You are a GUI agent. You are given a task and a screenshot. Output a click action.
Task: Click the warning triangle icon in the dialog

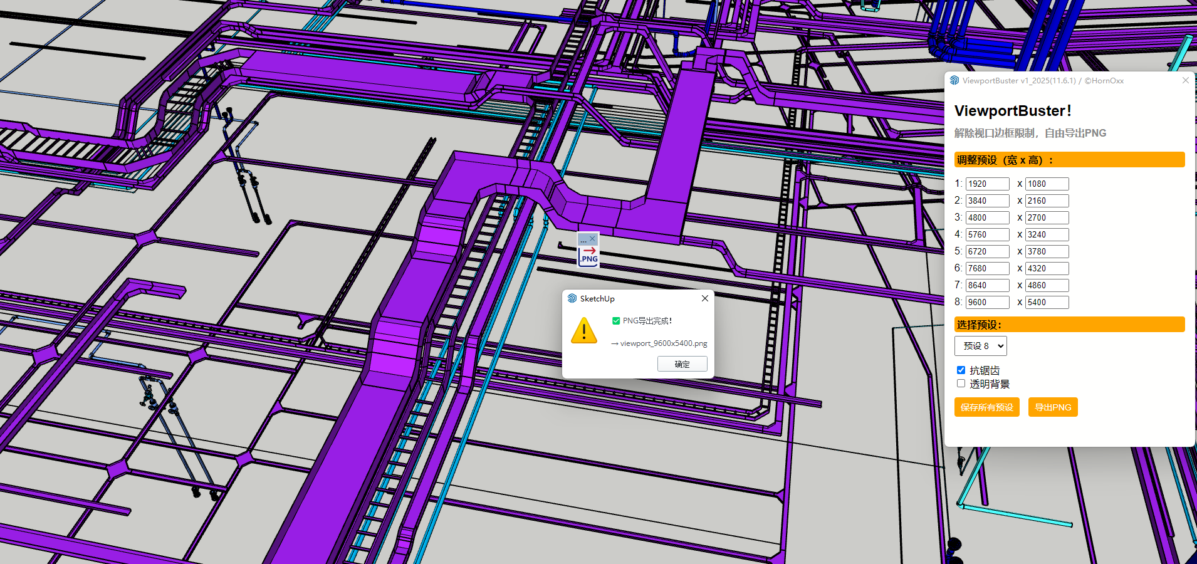(x=584, y=330)
